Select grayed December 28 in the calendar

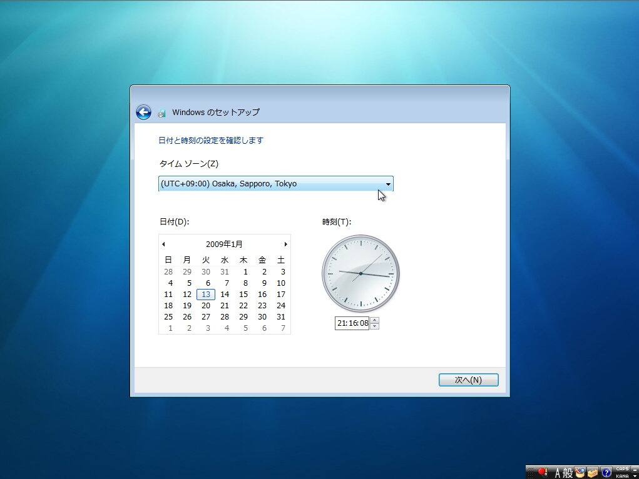point(168,271)
